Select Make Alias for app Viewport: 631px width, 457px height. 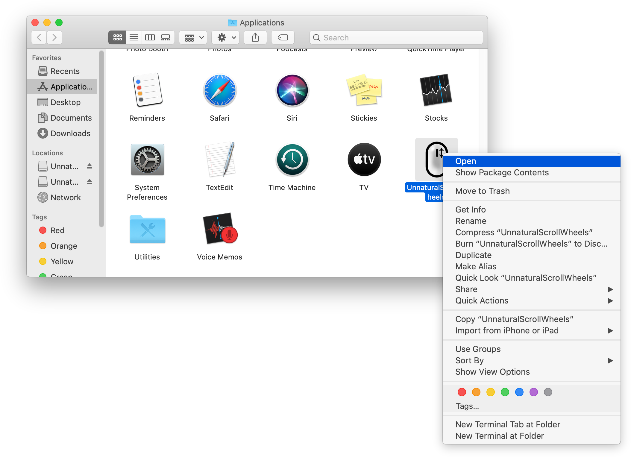[476, 266]
